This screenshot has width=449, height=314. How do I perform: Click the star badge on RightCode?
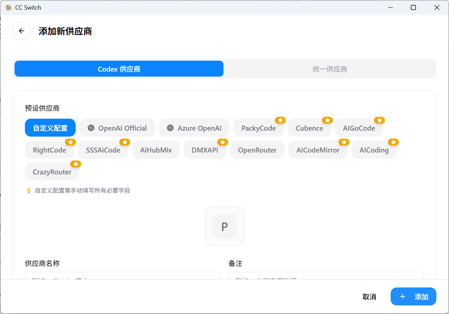click(x=71, y=142)
